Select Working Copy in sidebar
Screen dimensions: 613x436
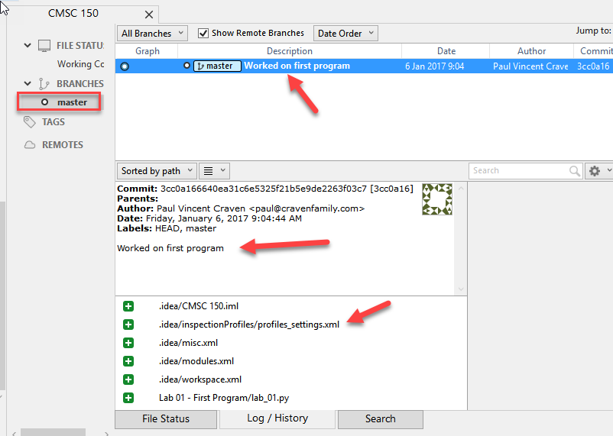click(x=80, y=63)
